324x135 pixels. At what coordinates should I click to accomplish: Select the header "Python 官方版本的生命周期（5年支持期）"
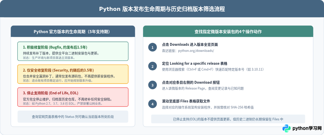coord(73,32)
